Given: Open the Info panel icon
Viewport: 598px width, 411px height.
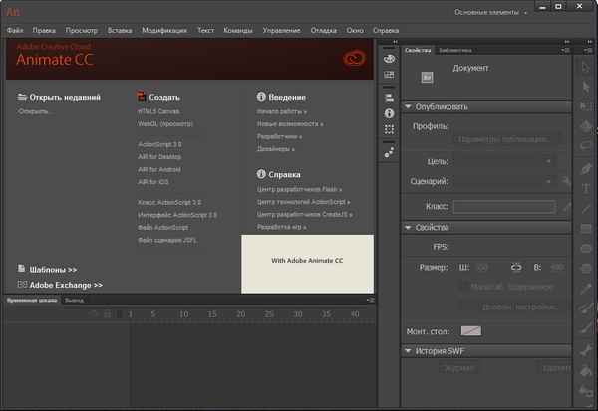Looking at the screenshot, I should point(389,113).
